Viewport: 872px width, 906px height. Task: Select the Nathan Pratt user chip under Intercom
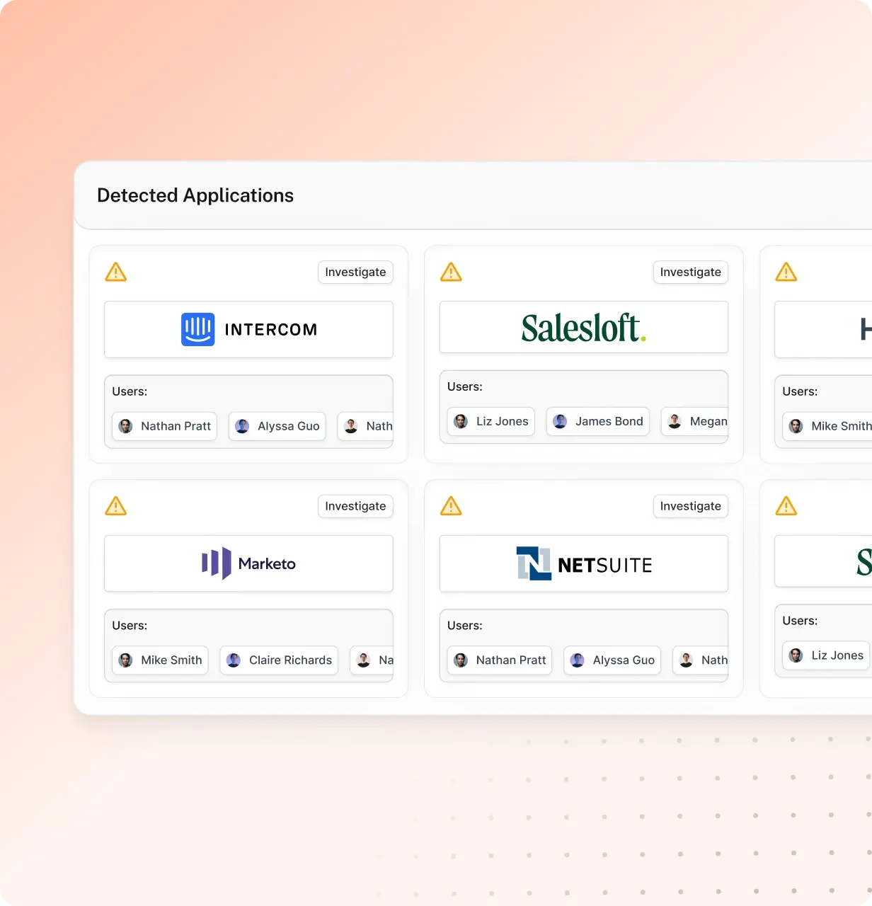pos(165,426)
